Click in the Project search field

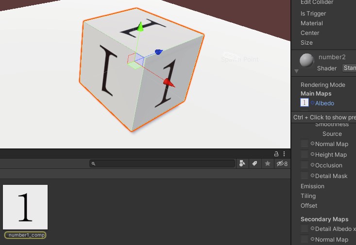click(x=163, y=164)
